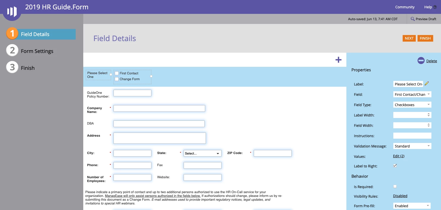Check the Change Form checkbox

point(117,79)
